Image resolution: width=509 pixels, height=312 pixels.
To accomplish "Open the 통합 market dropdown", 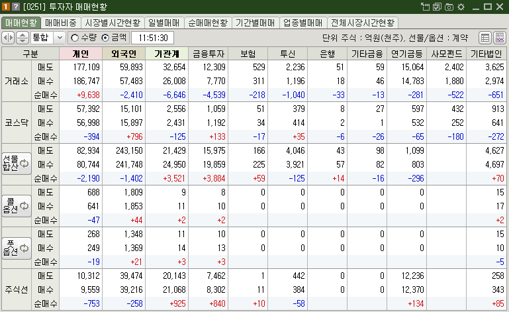I will click(60, 38).
